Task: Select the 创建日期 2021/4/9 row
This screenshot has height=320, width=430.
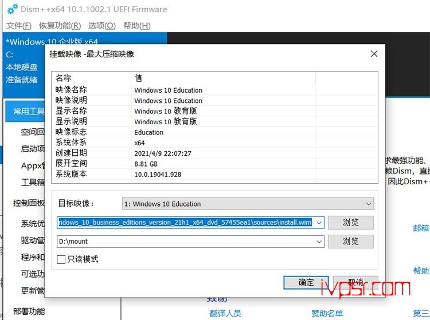Action: pyautogui.click(x=214, y=153)
